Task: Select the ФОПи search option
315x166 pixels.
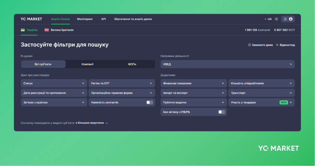Action: (x=132, y=64)
